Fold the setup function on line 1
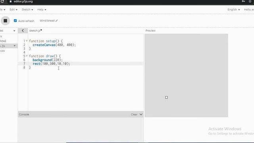 coord(27,41)
